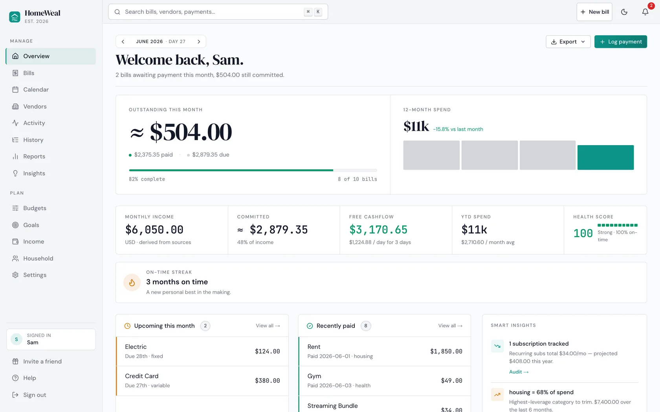Open the Export dropdown
Viewport: 660px width, 412px height.
568,42
